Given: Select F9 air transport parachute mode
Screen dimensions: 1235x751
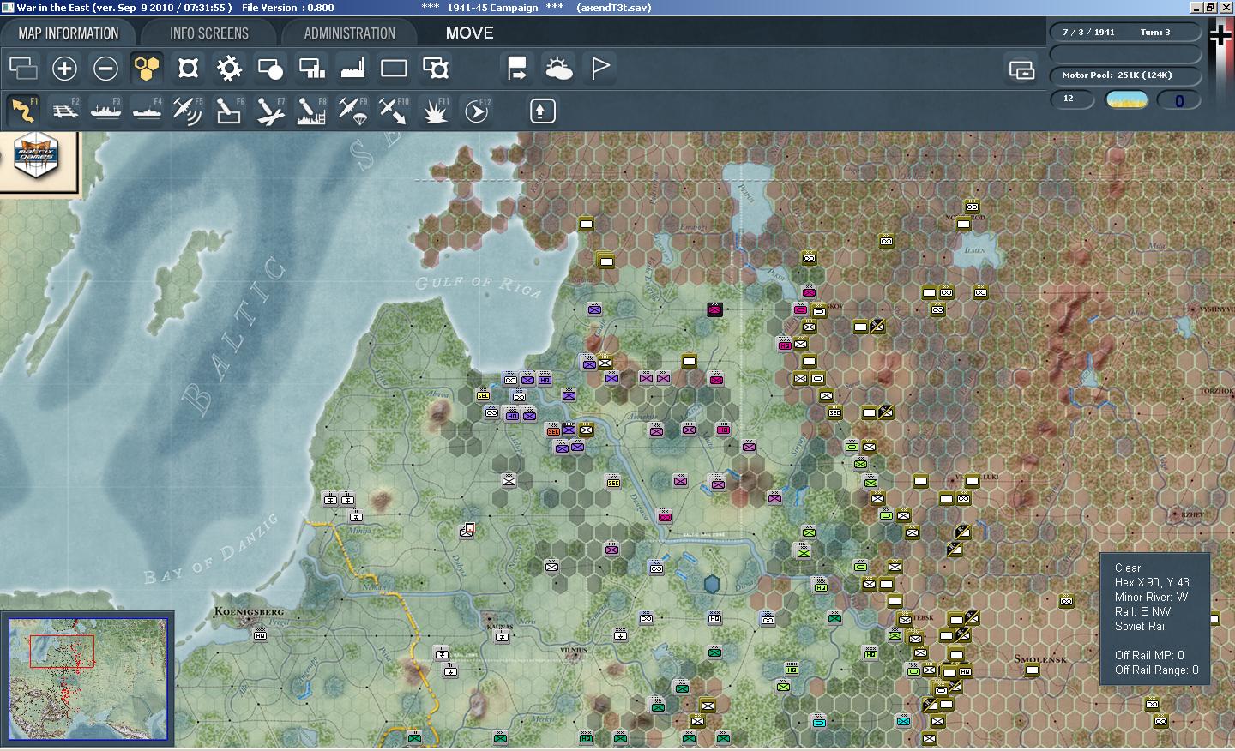Looking at the screenshot, I should [x=352, y=111].
